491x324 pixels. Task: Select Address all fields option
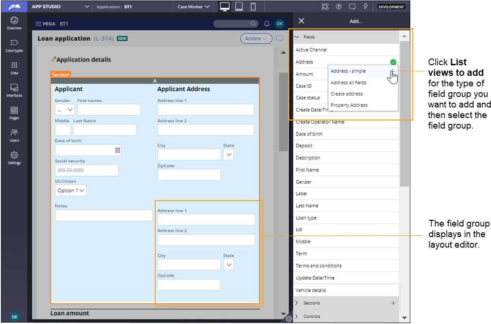348,83
